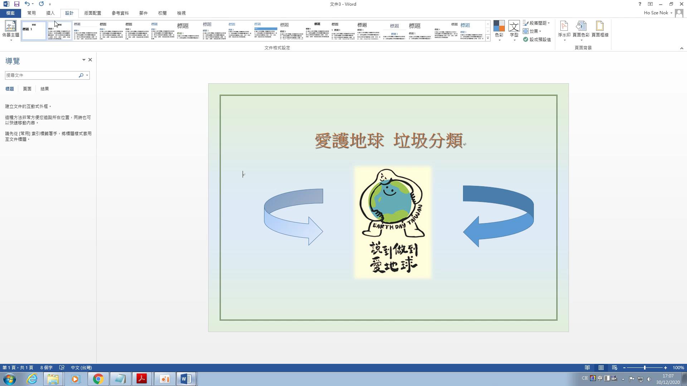Switch to the 版面配置 Page Layout tab
Viewport: 687px width, 386px height.
[93, 13]
